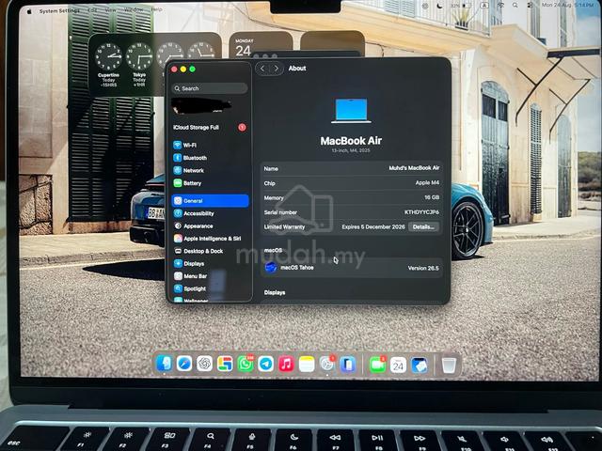
Task: Open Menu Bar settings in the sidebar
Action: [x=210, y=276]
